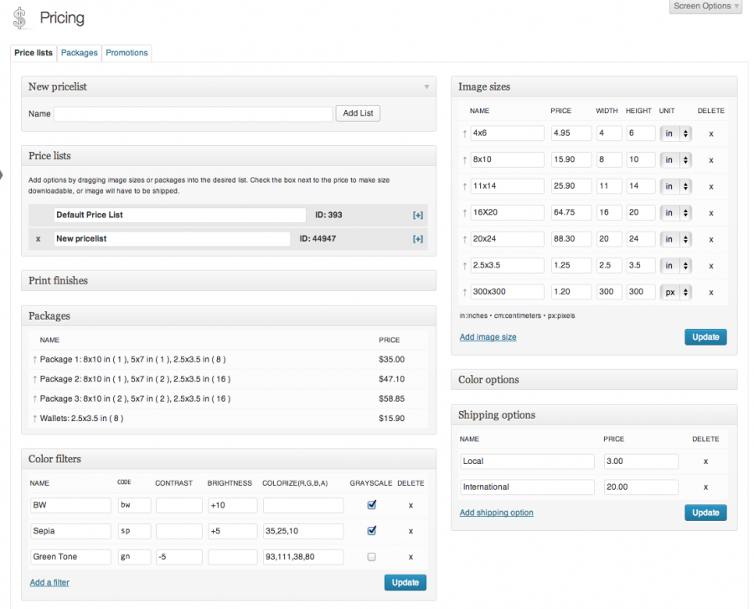754x609 pixels.
Task: Click the Add List button
Action: [x=358, y=113]
